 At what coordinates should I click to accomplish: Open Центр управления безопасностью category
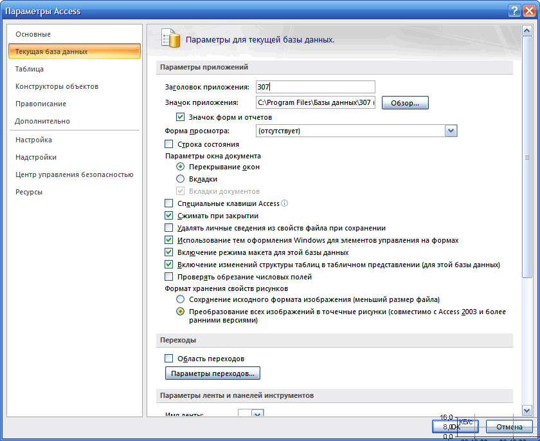(x=75, y=174)
